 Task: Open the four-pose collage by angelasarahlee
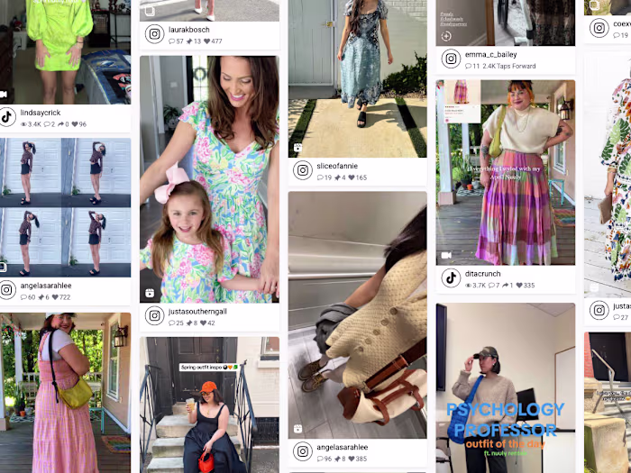coord(65,207)
